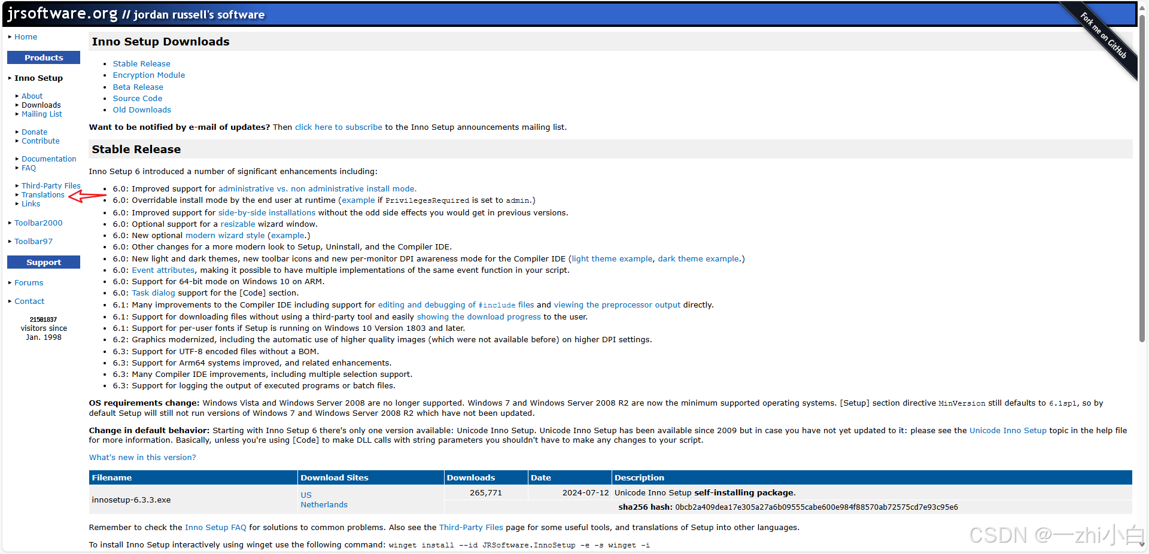Open 'administrative vs. non administrative install mode' link
This screenshot has width=1149, height=554.
point(317,189)
